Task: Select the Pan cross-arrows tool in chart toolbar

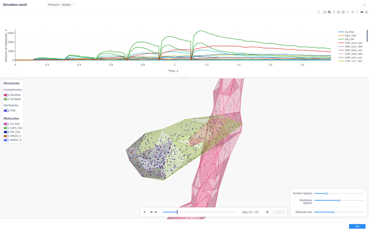Action: coord(334,12)
